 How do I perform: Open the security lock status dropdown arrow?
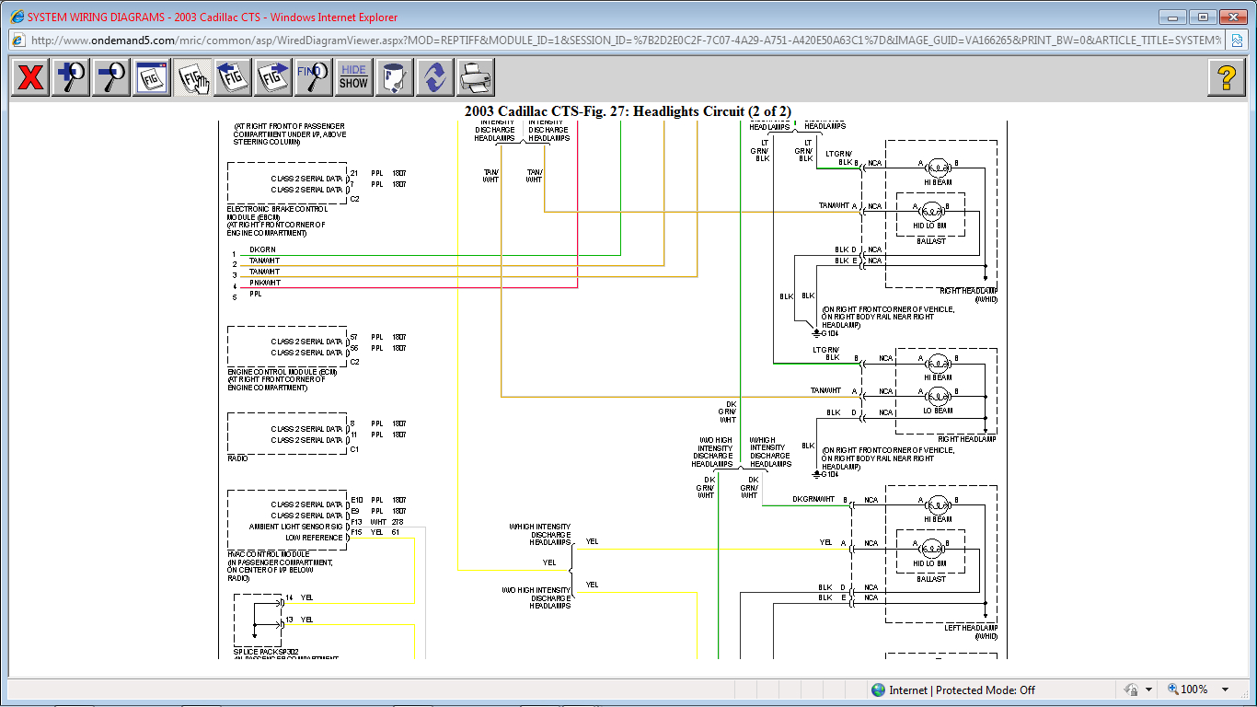[1148, 690]
